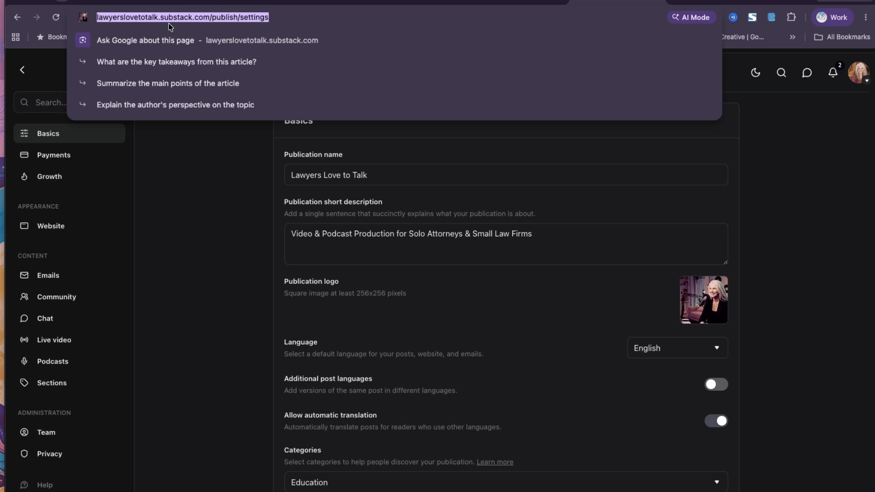
Task: Reload the page with the refresh icon
Action: click(x=56, y=17)
